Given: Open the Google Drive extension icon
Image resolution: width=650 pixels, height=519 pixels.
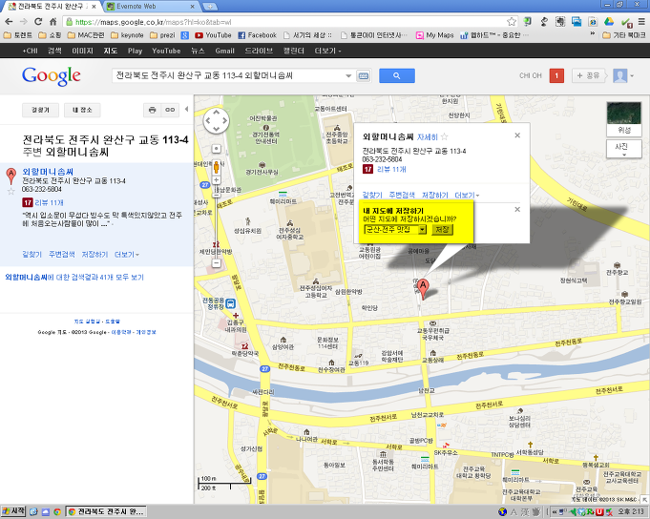Looking at the screenshot, I should pyautogui.click(x=609, y=22).
